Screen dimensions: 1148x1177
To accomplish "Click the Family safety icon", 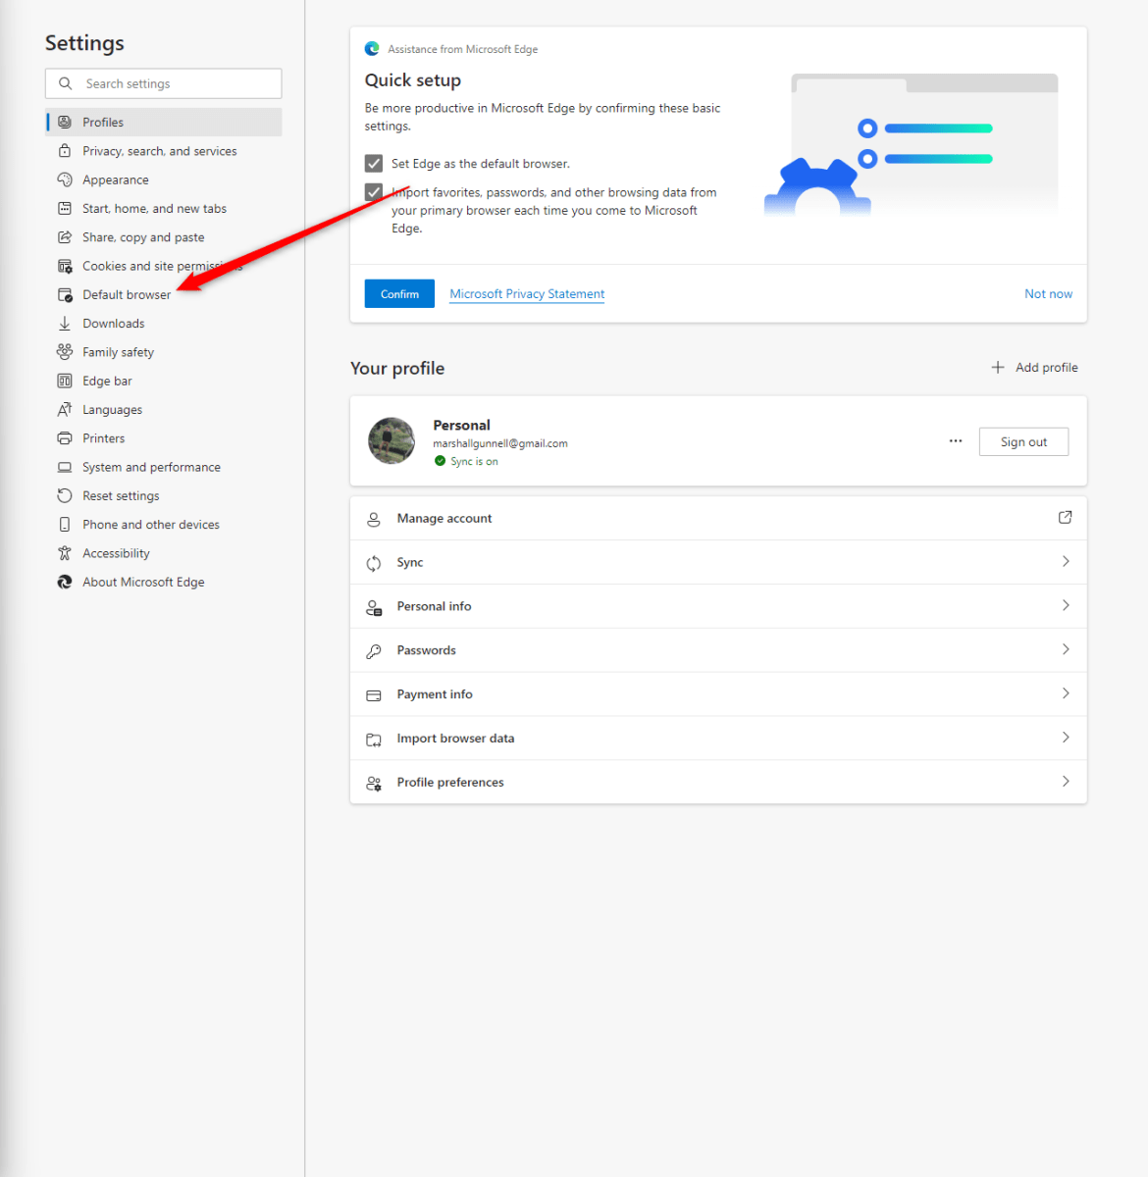I will 65,352.
